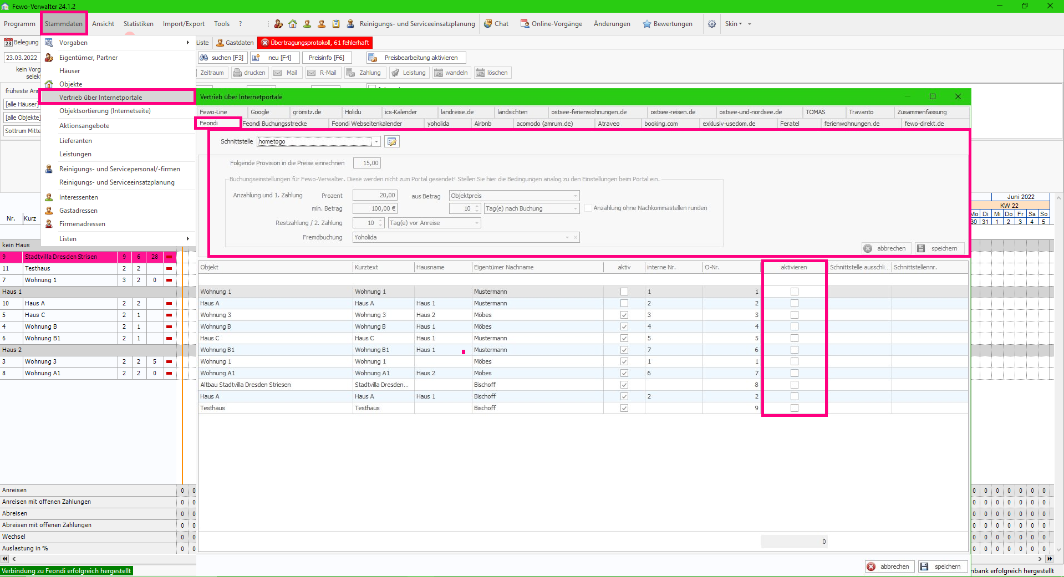The width and height of the screenshot is (1064, 577).
Task: Open Bewertungen with the star icon
Action: click(668, 24)
